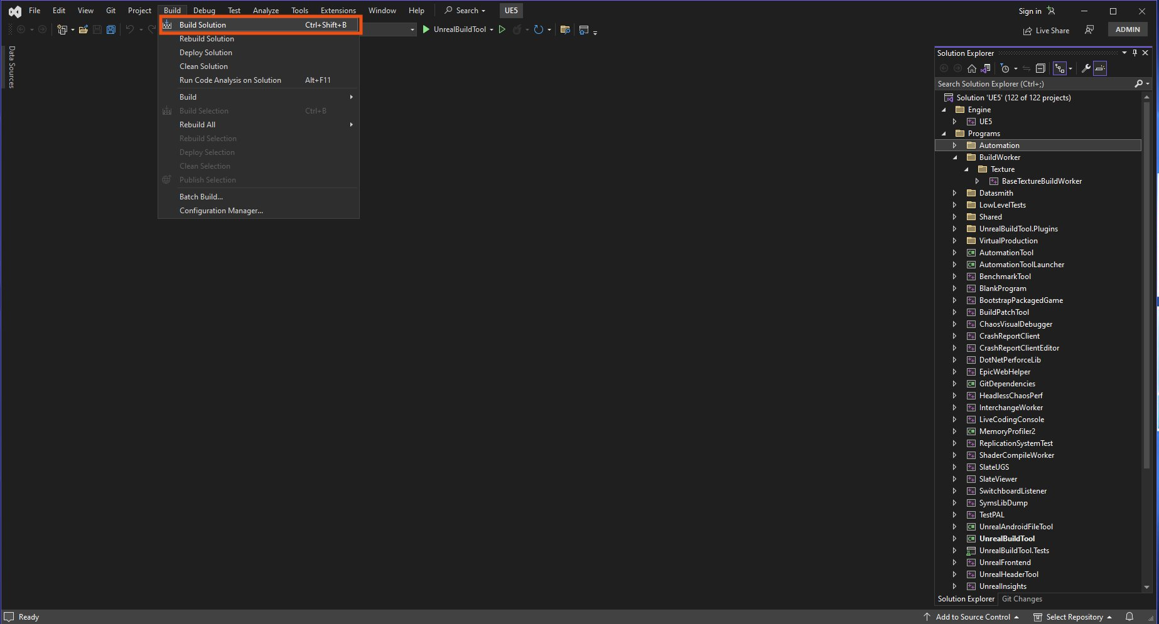Close the Solution Explorer panel
This screenshot has width=1159, height=624.
pyautogui.click(x=1145, y=53)
